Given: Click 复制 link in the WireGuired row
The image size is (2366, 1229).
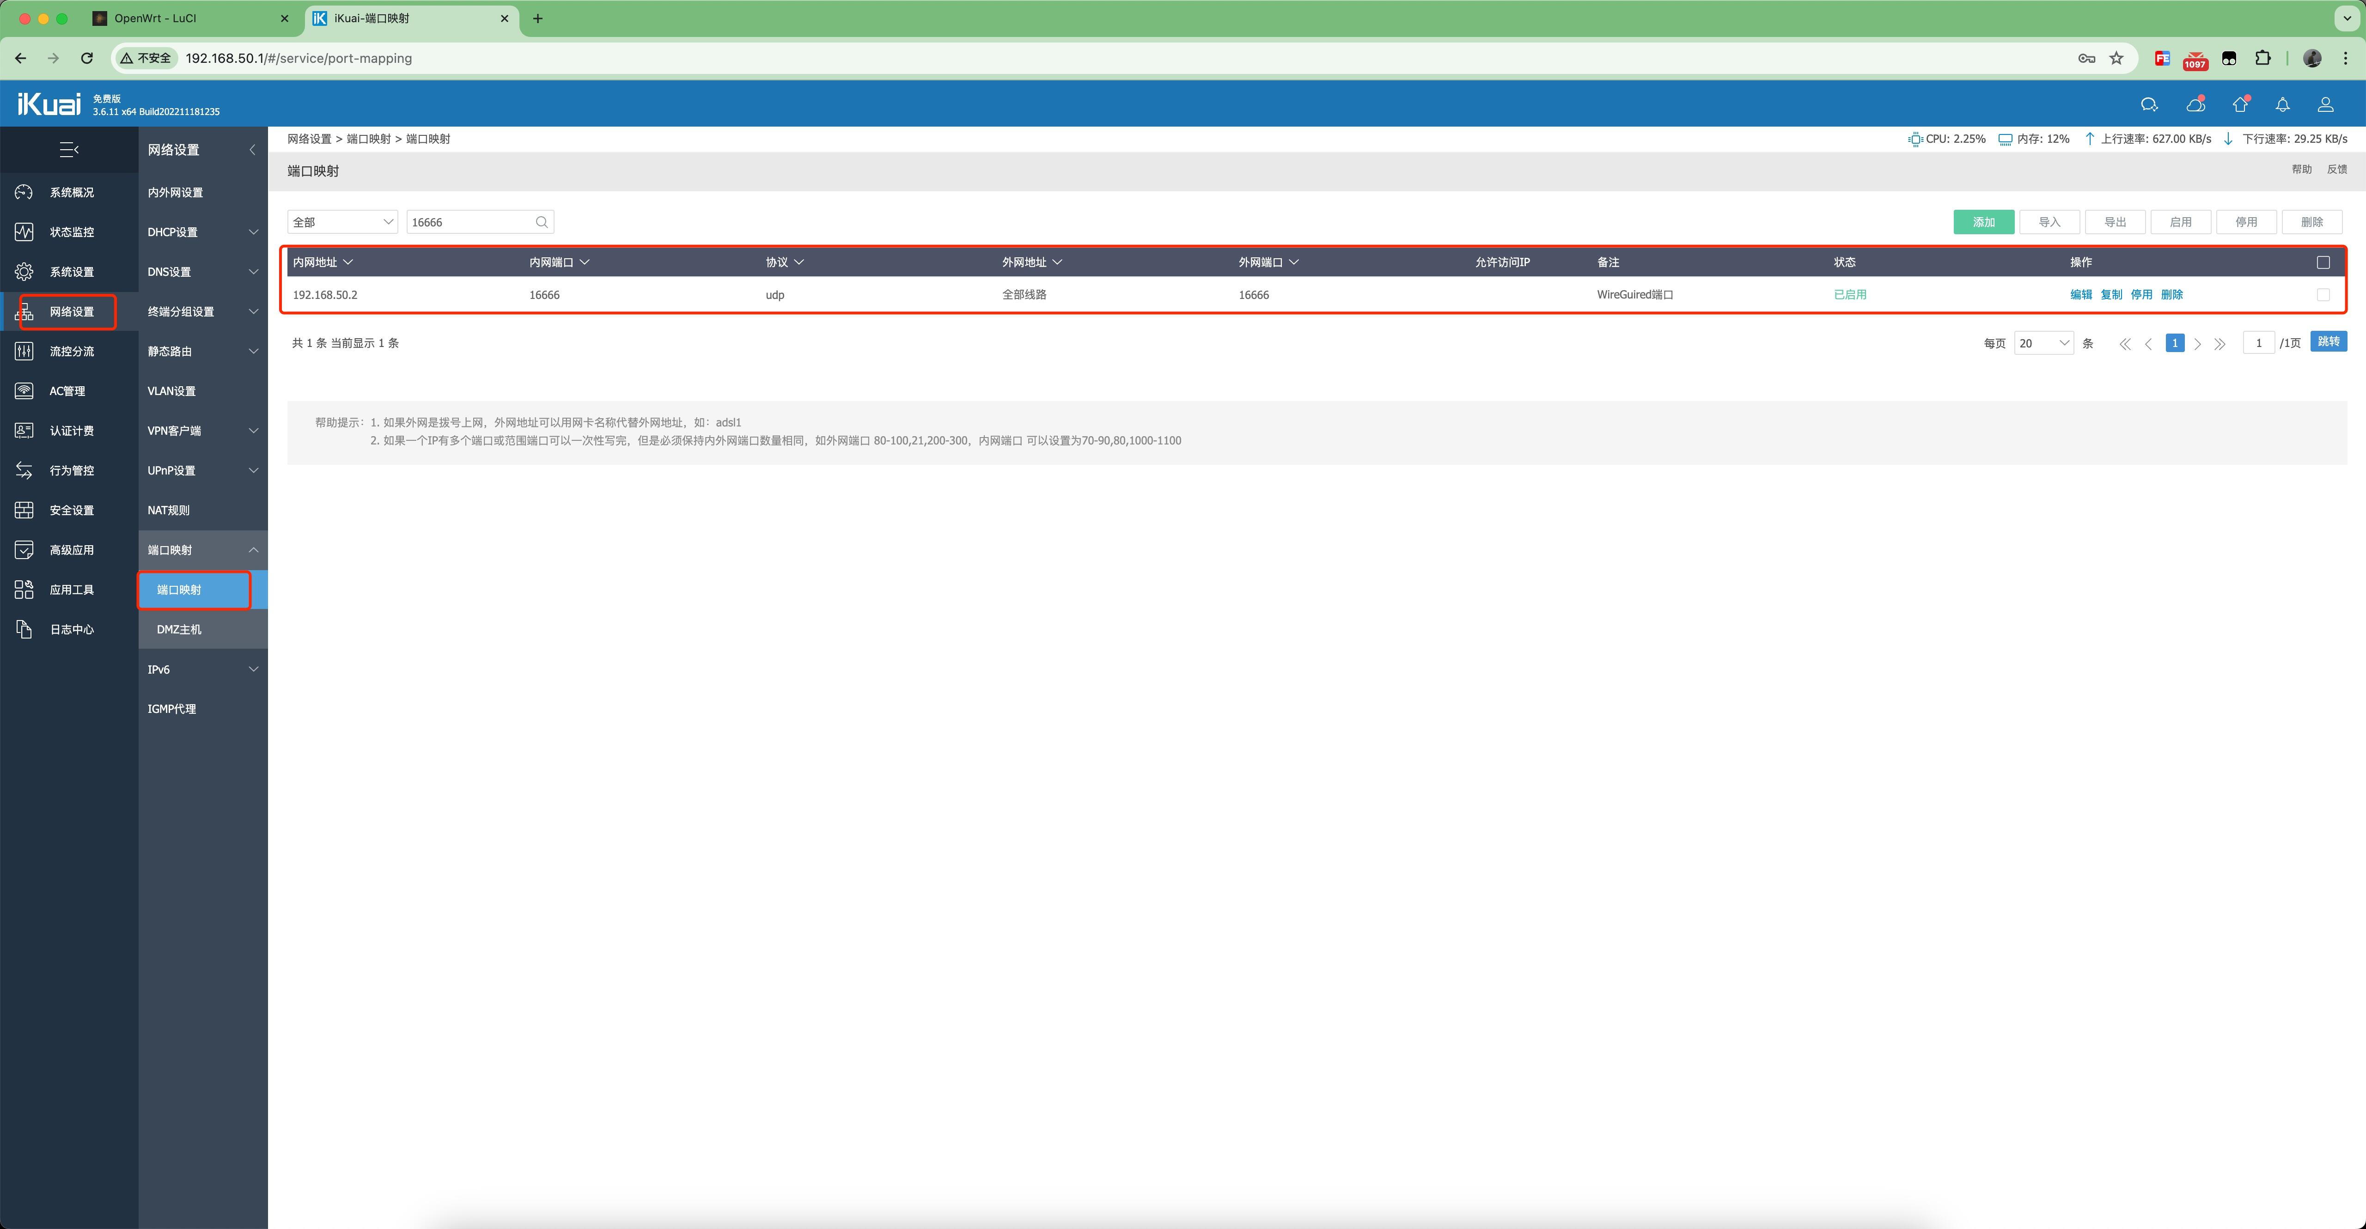Looking at the screenshot, I should [x=2110, y=295].
